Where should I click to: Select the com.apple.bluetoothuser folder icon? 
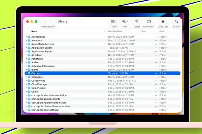pyautogui.click(x=29, y=110)
